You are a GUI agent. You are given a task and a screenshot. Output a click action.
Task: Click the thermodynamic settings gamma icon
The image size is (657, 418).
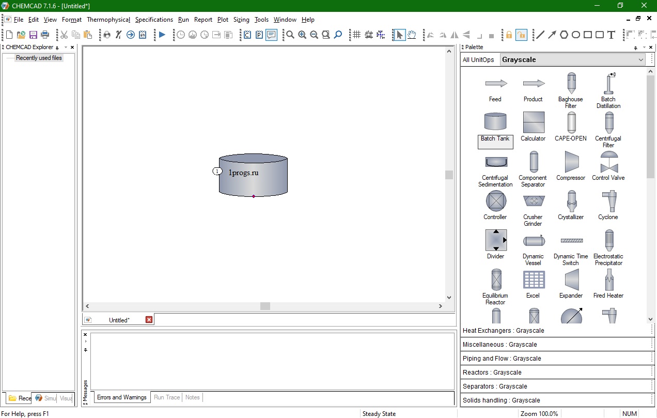[x=118, y=35]
